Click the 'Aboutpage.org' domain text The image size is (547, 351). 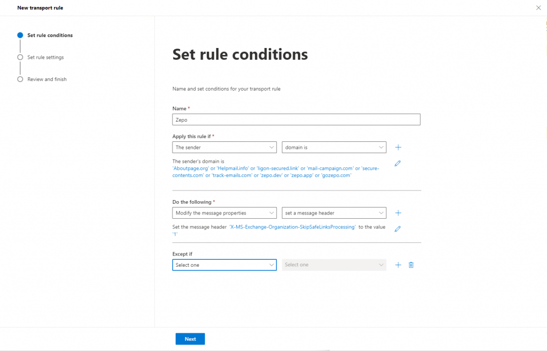190,168
